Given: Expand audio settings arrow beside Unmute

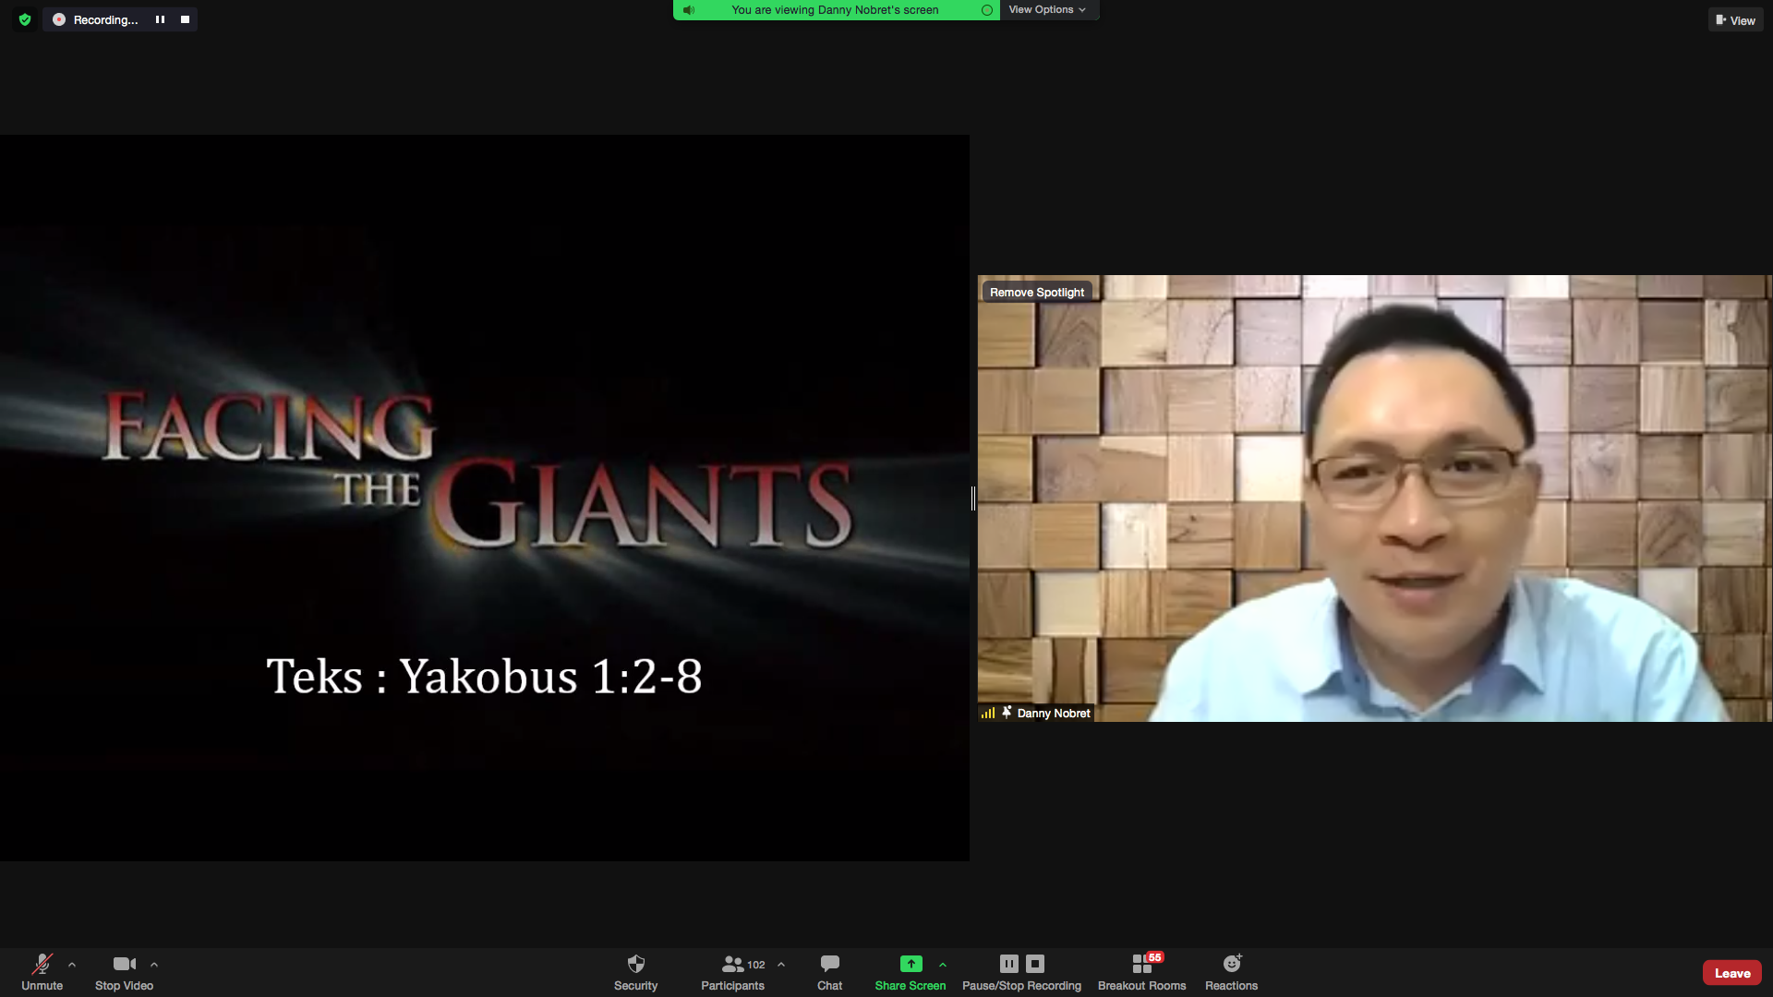Looking at the screenshot, I should 72,965.
